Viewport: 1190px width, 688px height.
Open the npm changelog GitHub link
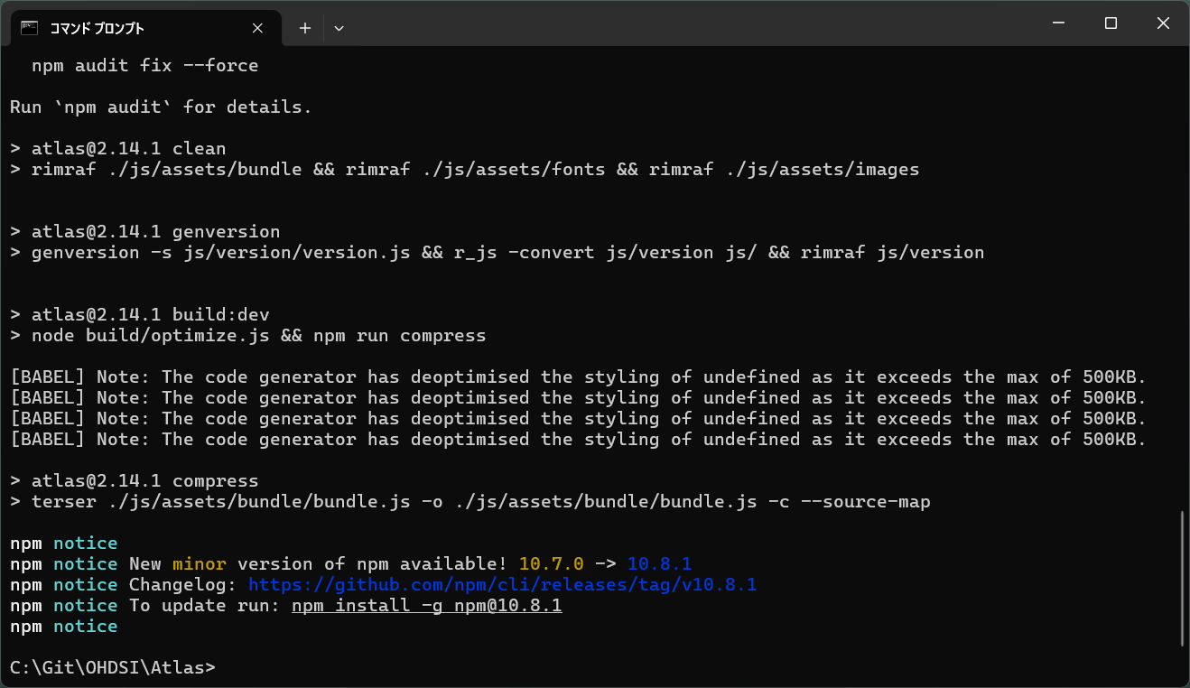pos(502,585)
